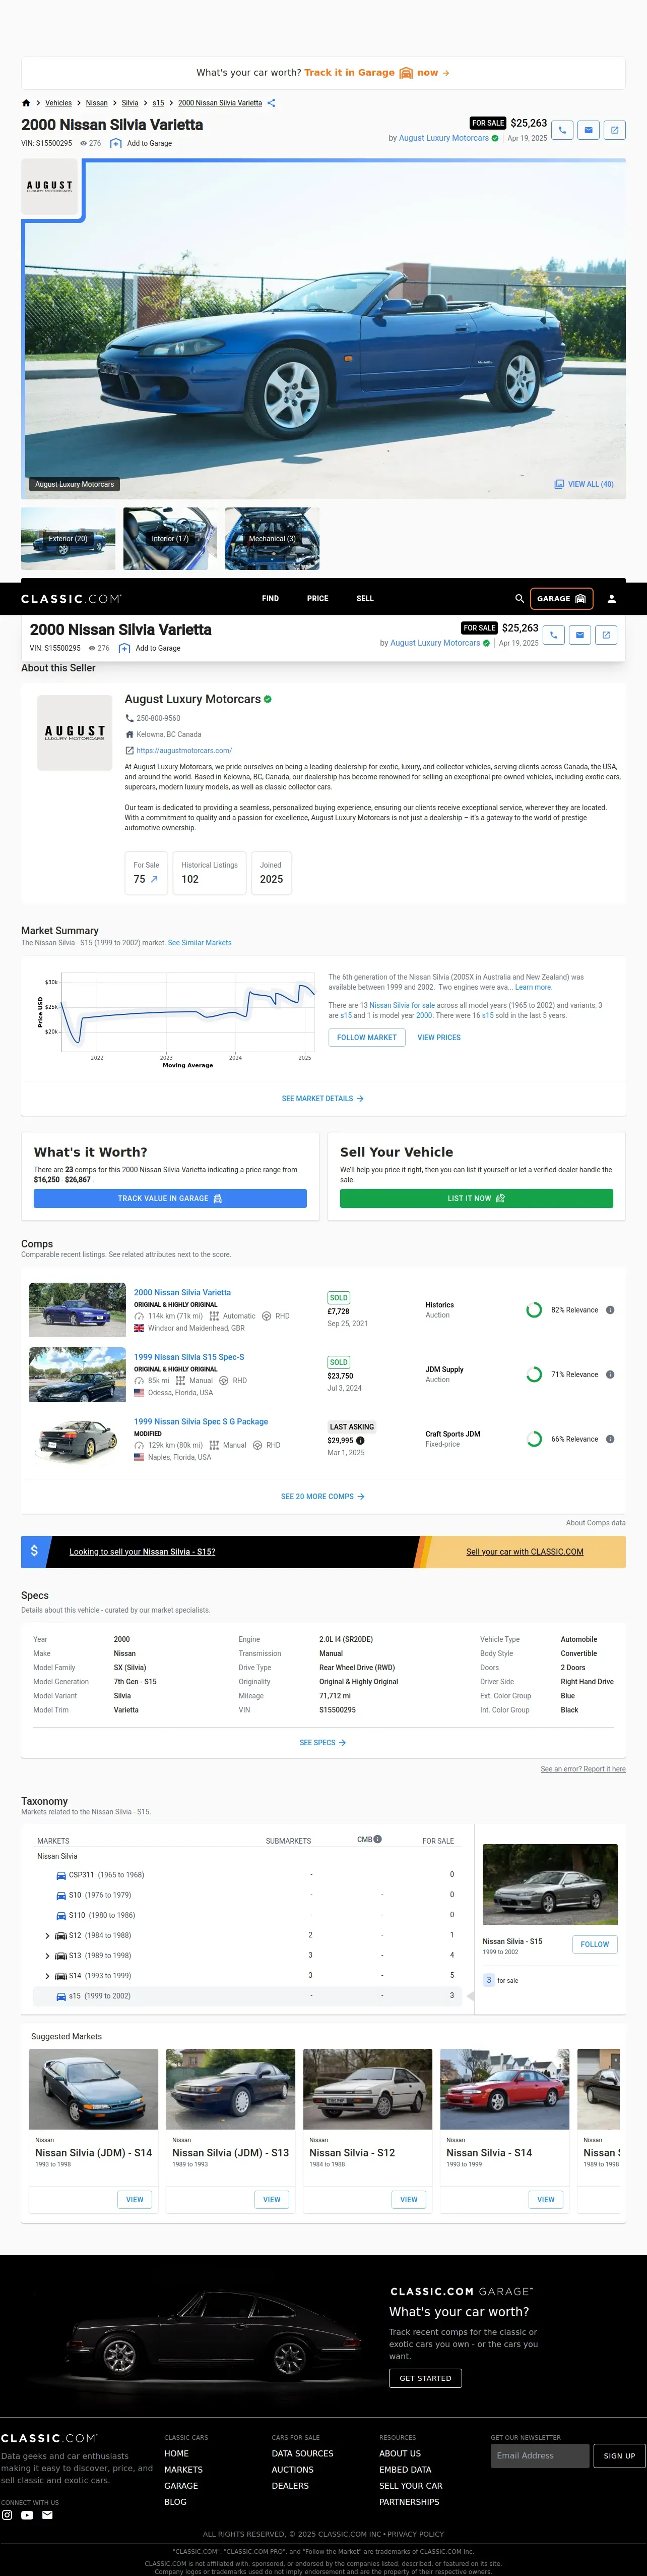This screenshot has width=647, height=2576.
Task: Click the For Sale 75 arrow icon
Action: pyautogui.click(x=154, y=879)
